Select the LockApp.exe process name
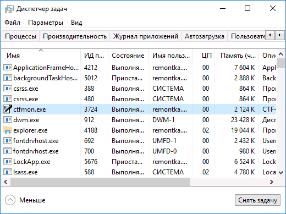This screenshot has width=286, height=214. click(x=32, y=162)
